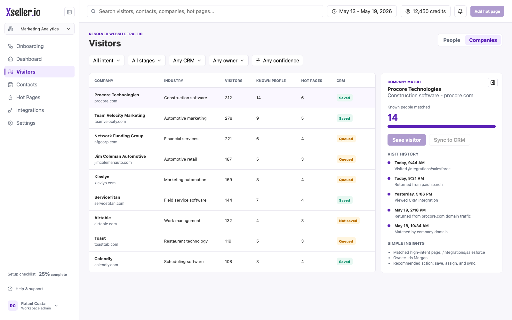Screen dimensions: 512x320
Task: Open notifications bell
Action: point(460,11)
